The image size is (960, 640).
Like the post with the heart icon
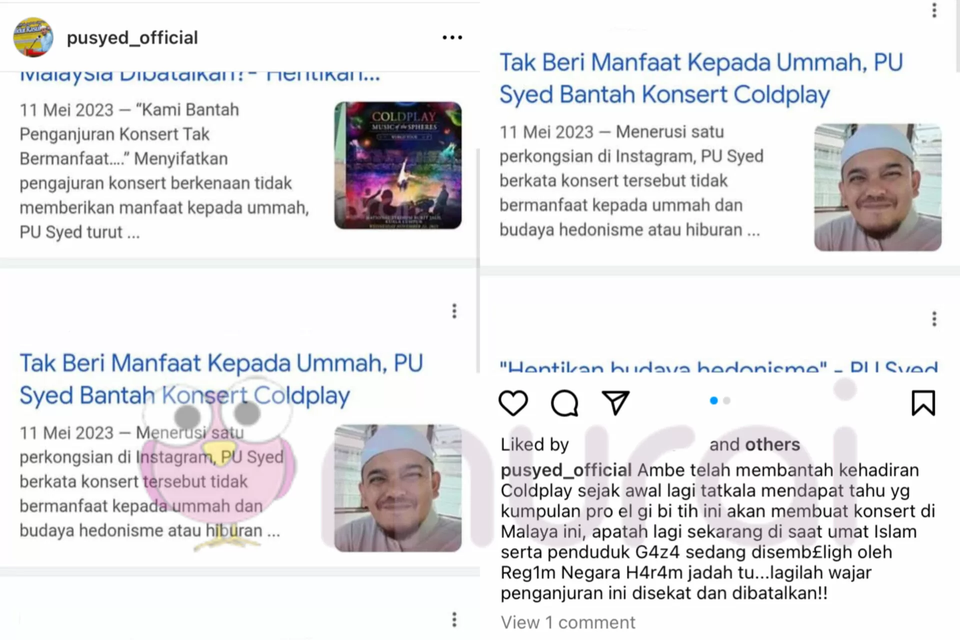(513, 403)
